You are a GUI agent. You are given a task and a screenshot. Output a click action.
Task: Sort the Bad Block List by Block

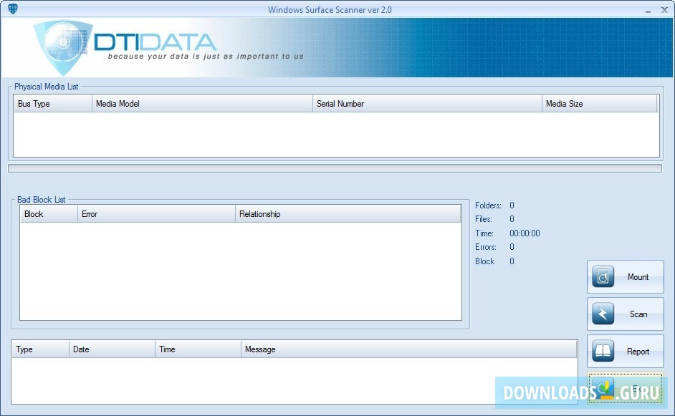[47, 213]
